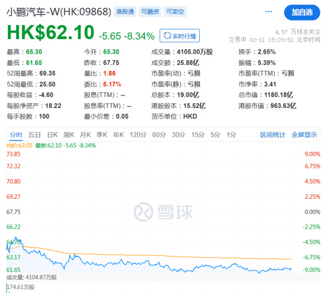The image size is (332, 293).
Task: Click the 最高 value 65.30
Action: (x=34, y=52)
